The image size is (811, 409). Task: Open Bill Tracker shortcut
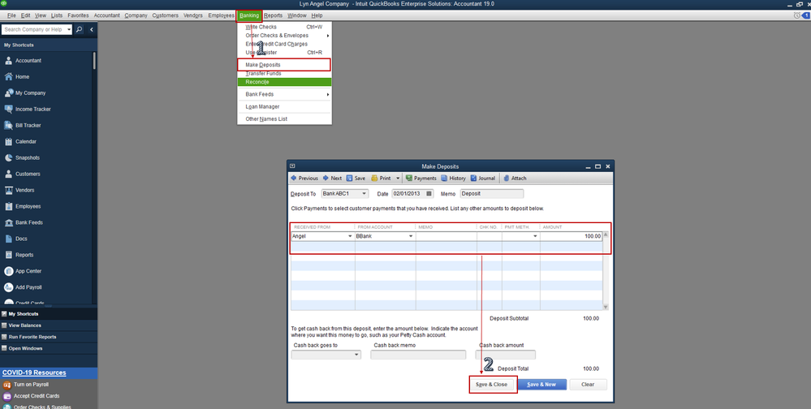(28, 125)
